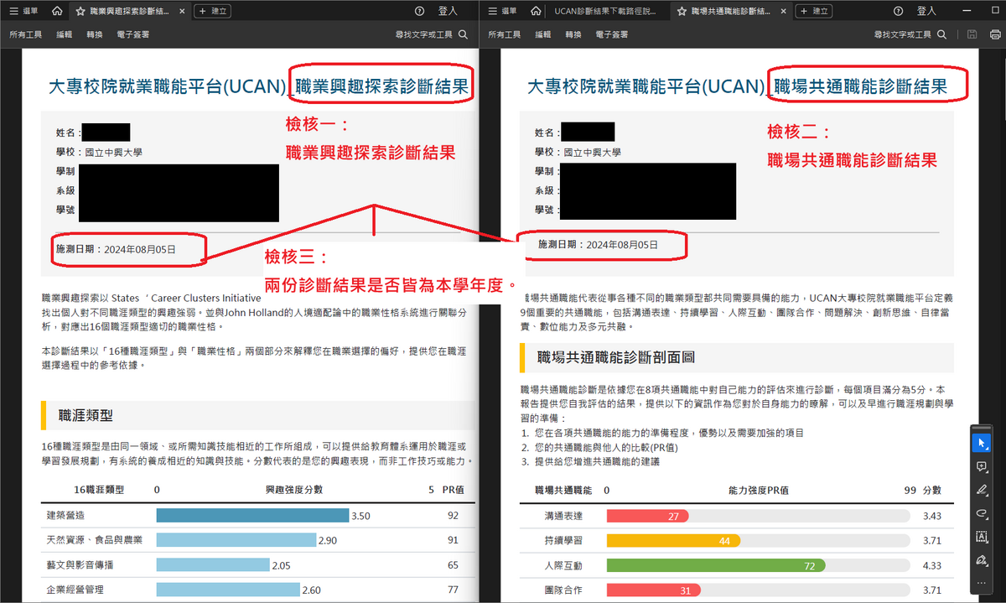Star the 職業興趣探索診斷結果 tab
Image resolution: width=1006 pixels, height=603 pixels.
click(x=80, y=11)
